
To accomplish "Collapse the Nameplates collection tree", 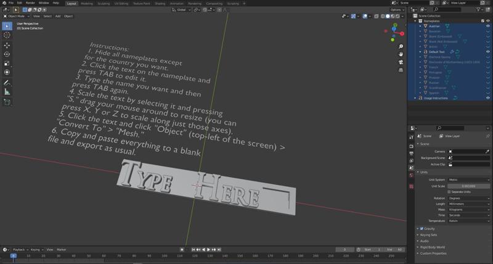I will coord(415,21).
